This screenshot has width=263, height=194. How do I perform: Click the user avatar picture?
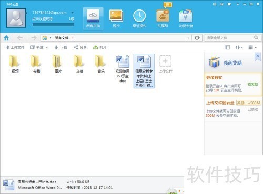click(16, 18)
